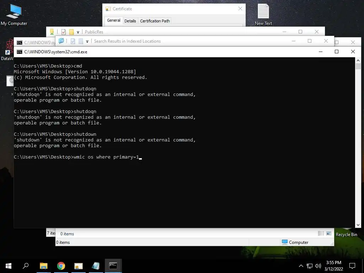Open the notification center icon
This screenshot has height=273, width=364.
click(352, 266)
